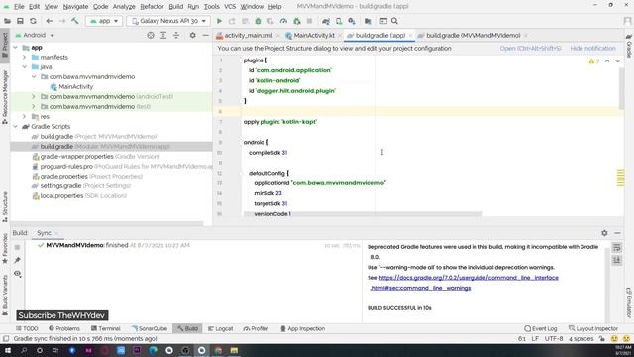Click the Select Opened File target icon
The height and width of the screenshot is (357, 634).
tap(151, 36)
